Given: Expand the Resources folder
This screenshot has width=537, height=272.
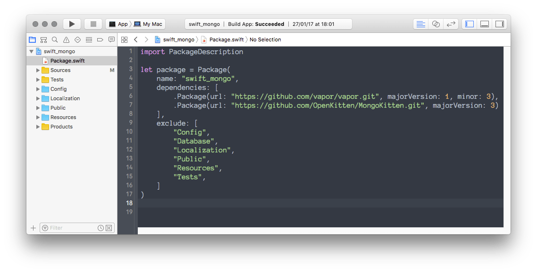Looking at the screenshot, I should pos(38,117).
